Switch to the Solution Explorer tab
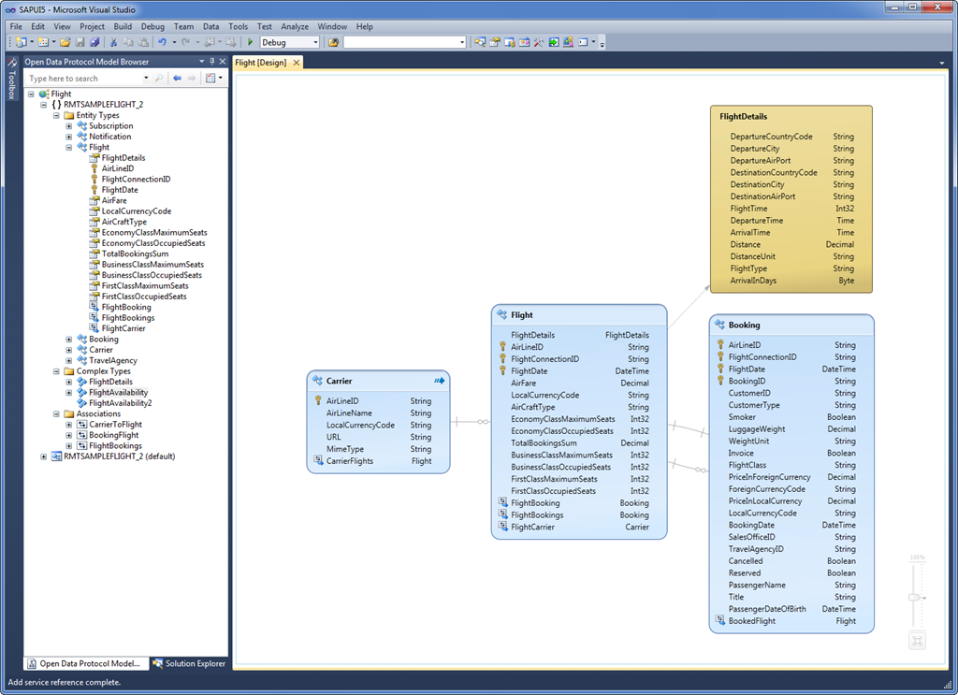The height and width of the screenshot is (695, 958). point(189,663)
